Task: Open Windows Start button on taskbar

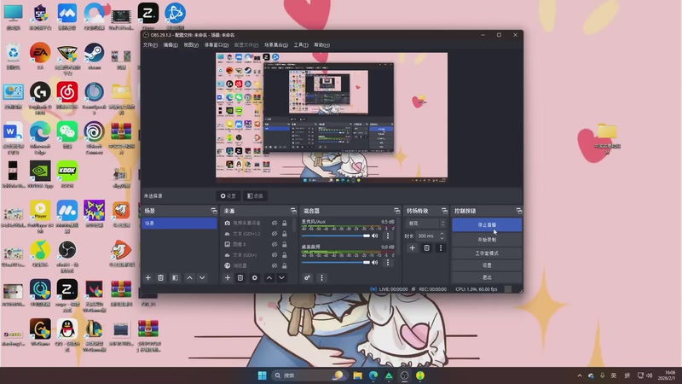Action: click(262, 375)
